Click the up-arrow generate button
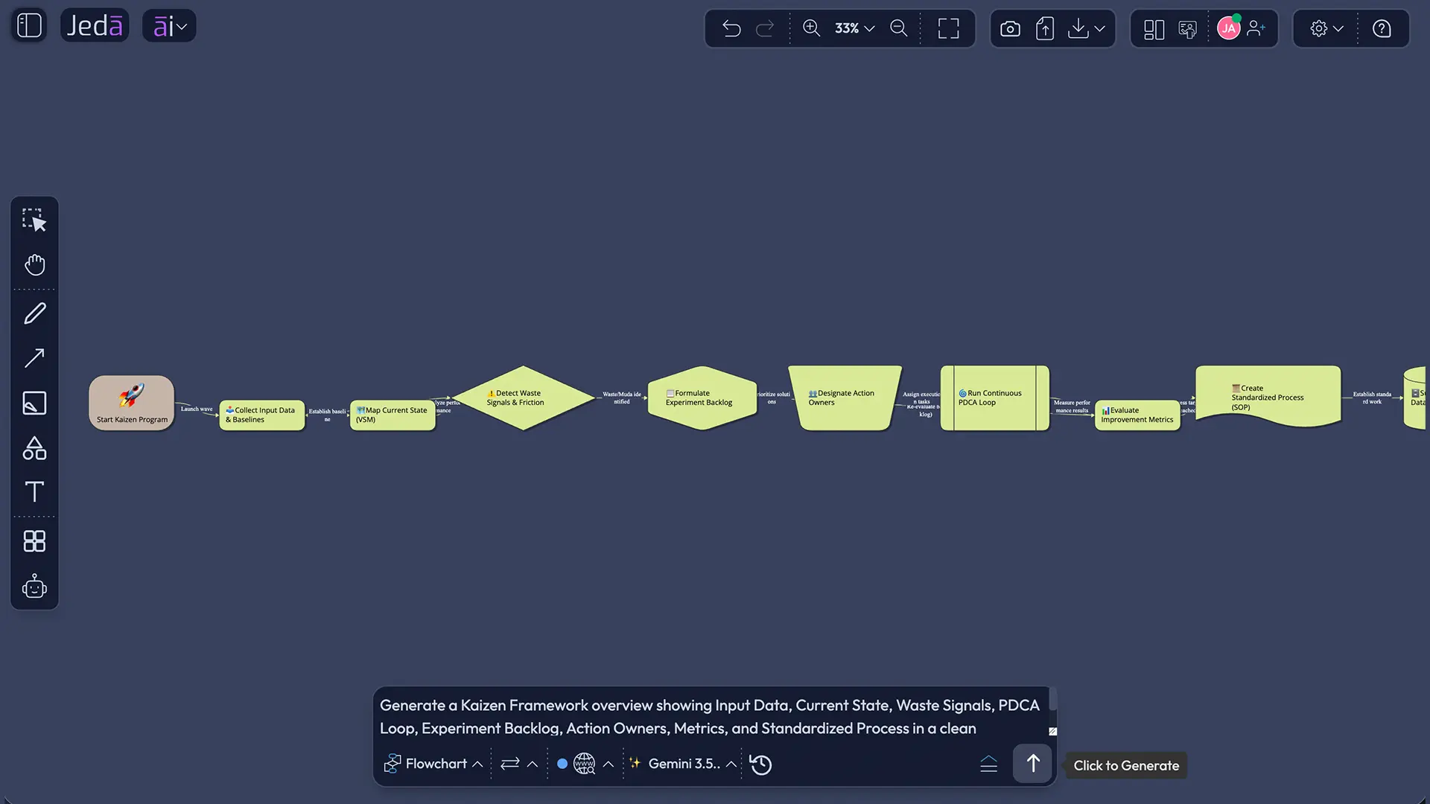 click(1032, 763)
